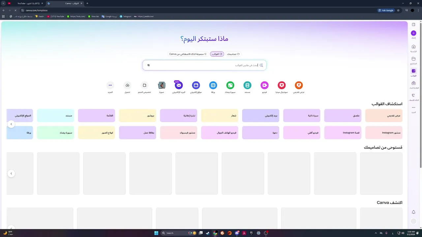Viewport: 422px width, 237px height.
Task: Open Discord from the taskbar
Action: pos(237,233)
